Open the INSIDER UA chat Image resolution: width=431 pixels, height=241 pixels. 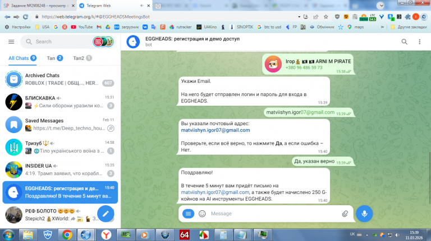[60, 169]
